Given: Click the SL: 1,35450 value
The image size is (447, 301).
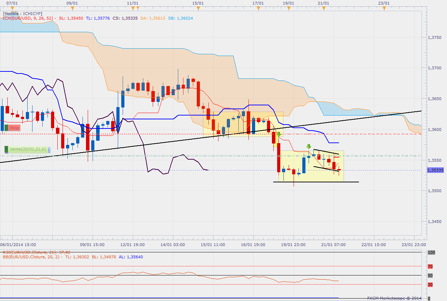Looking at the screenshot, I should 71,18.
